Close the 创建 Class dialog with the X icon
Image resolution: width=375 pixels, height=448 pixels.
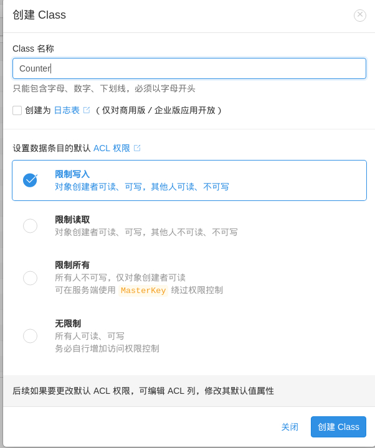[x=360, y=16]
